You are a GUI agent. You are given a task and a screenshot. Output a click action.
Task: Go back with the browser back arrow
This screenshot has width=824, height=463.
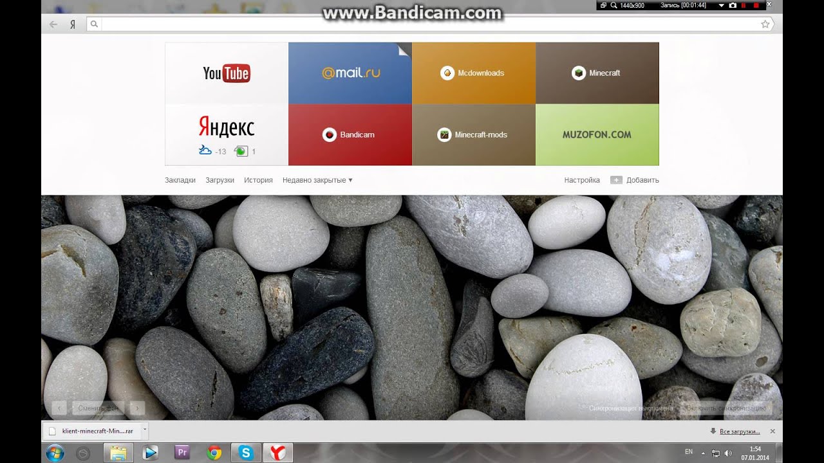coord(53,24)
